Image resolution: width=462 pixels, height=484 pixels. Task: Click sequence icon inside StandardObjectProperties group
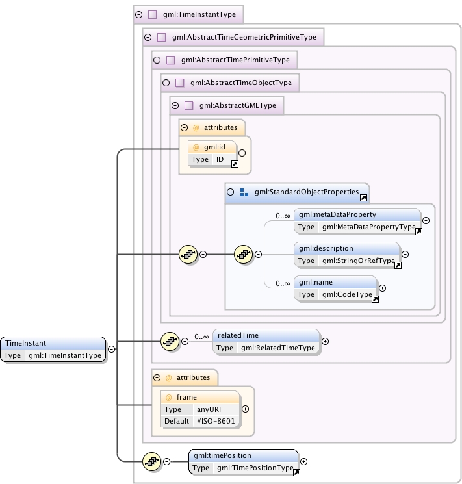244,255
